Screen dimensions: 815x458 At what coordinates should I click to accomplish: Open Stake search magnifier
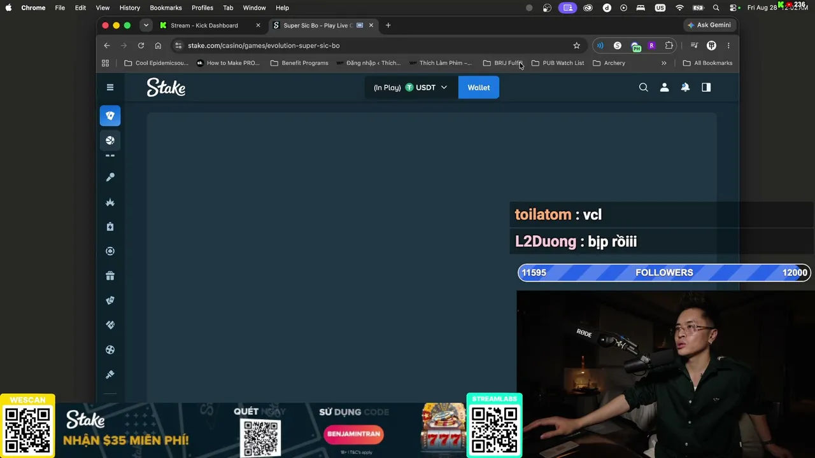pyautogui.click(x=644, y=87)
